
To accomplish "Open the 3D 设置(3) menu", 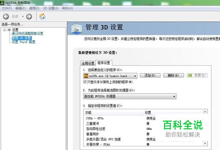I will 51,8.
